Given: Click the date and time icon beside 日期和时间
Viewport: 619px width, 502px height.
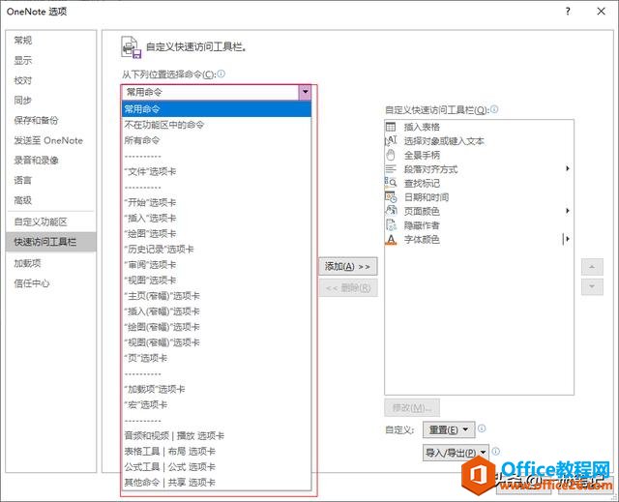Looking at the screenshot, I should tap(391, 197).
